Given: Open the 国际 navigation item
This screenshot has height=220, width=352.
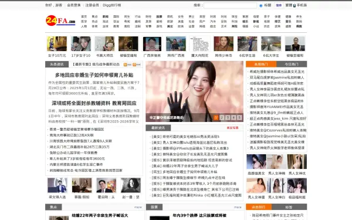Looking at the screenshot, I should click(116, 16).
